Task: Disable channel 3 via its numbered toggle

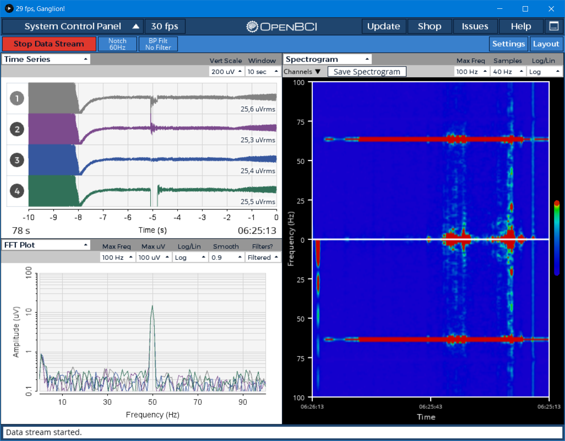Action: pos(17,160)
